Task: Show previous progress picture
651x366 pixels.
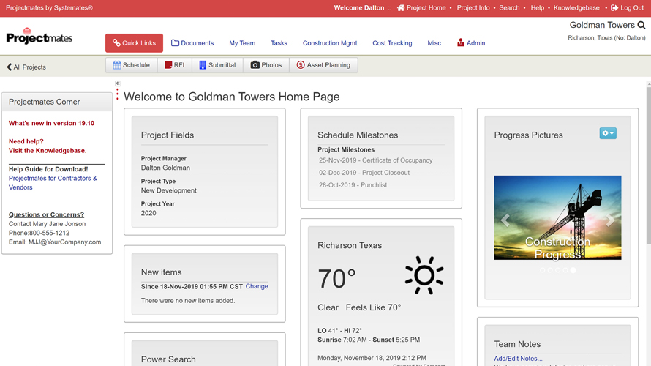Action: pos(505,220)
